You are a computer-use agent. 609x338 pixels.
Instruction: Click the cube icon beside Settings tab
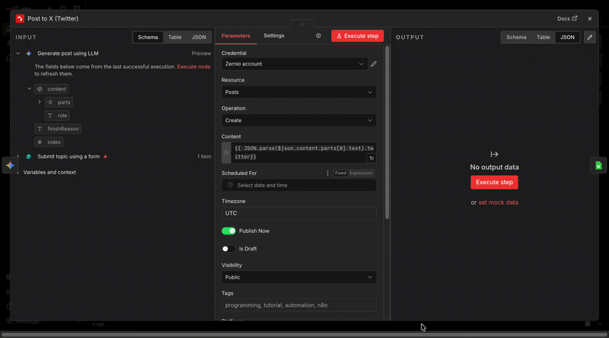318,36
